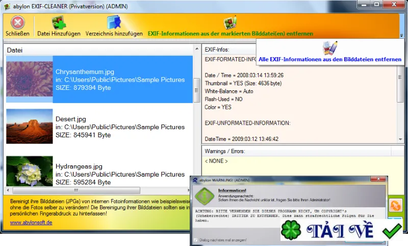408x246 pixels.
Task: Click the file list left scroll arrow
Action: [8, 190]
